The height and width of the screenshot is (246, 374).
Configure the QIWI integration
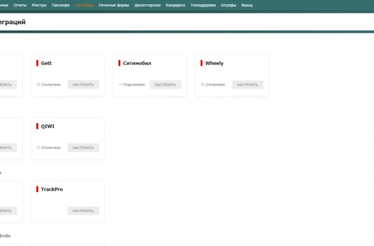(x=83, y=148)
